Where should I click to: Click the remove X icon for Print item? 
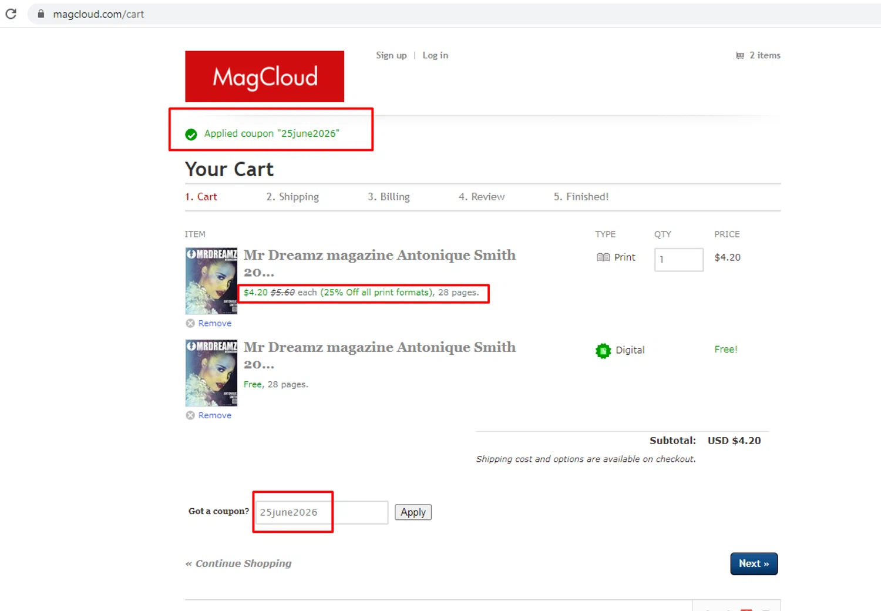[190, 323]
